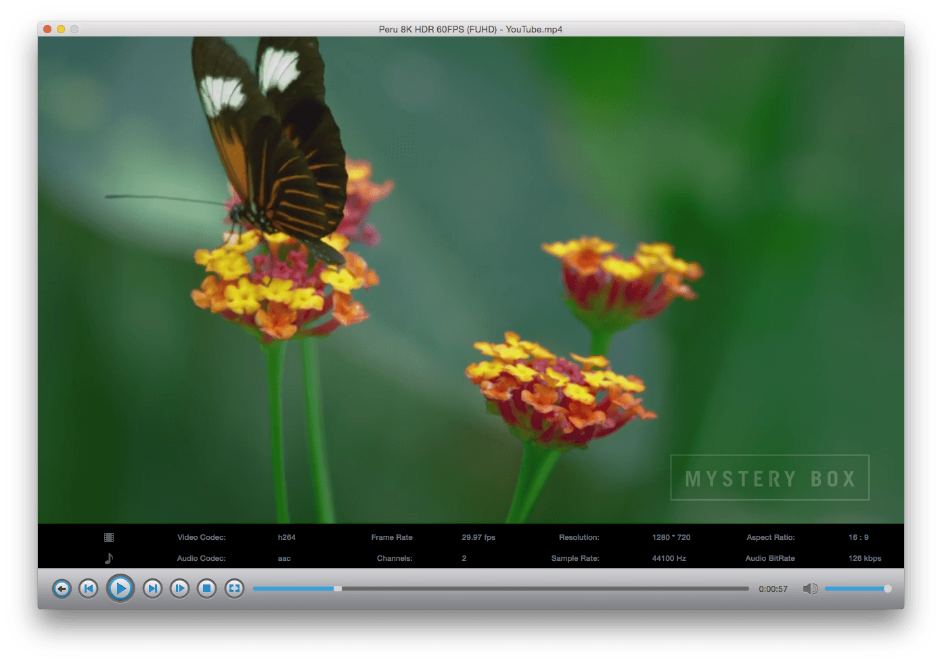Click the volume slider track
This screenshot has width=942, height=663.
[857, 589]
